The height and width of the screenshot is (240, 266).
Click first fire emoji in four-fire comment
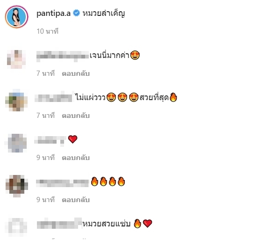94,182
